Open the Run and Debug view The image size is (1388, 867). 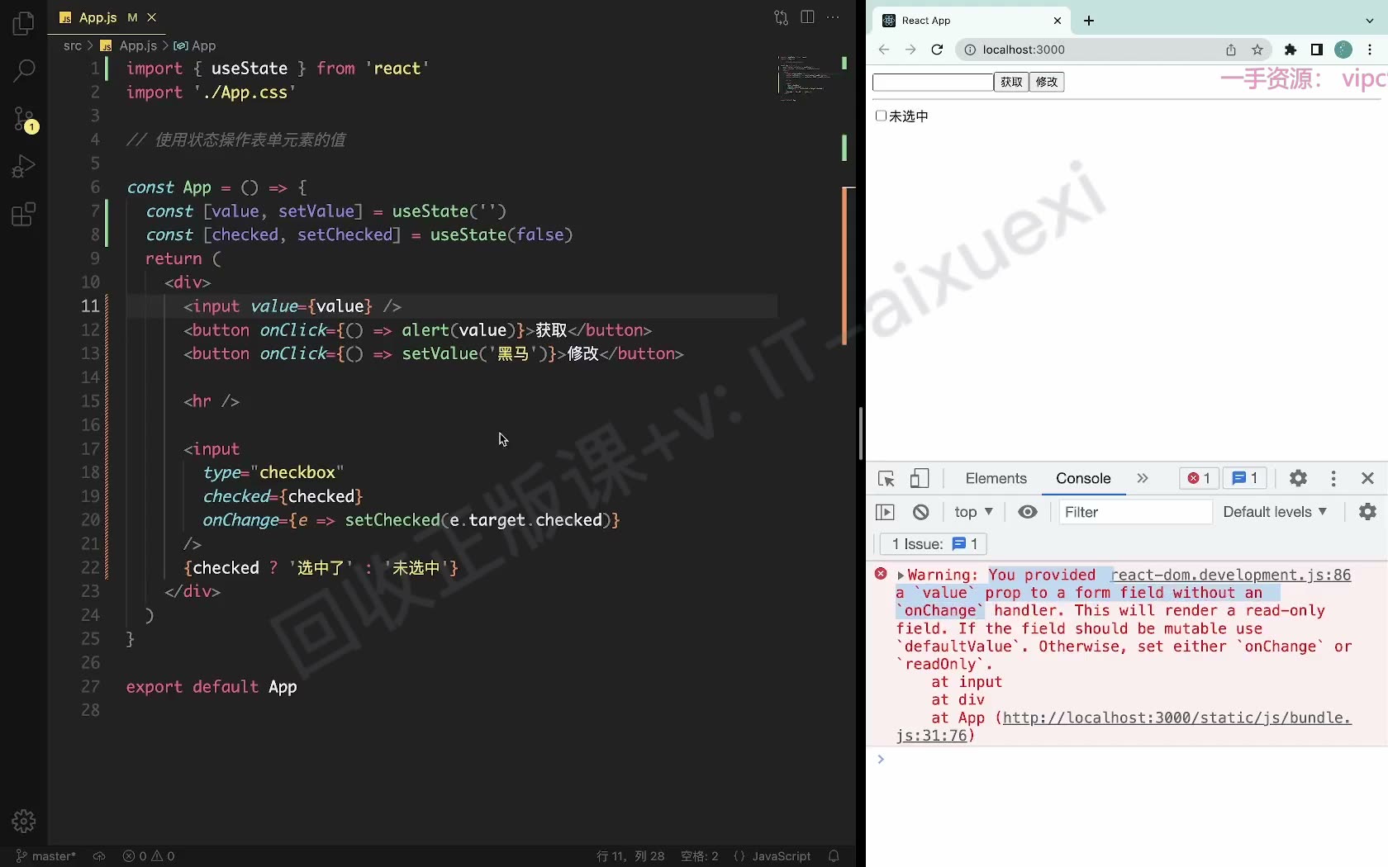click(x=24, y=167)
